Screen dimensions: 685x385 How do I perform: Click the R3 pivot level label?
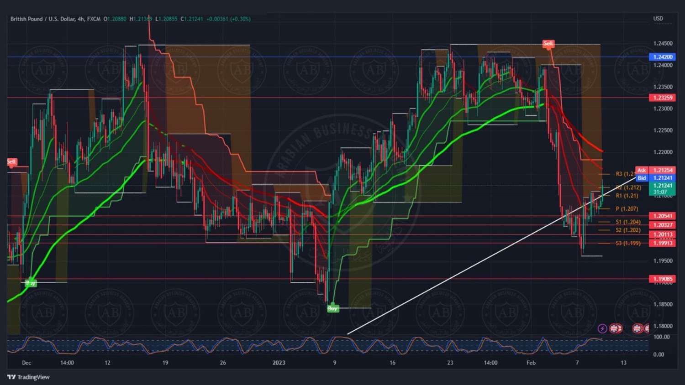pos(625,174)
